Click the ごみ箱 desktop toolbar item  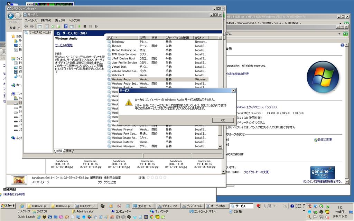tap(235, 212)
